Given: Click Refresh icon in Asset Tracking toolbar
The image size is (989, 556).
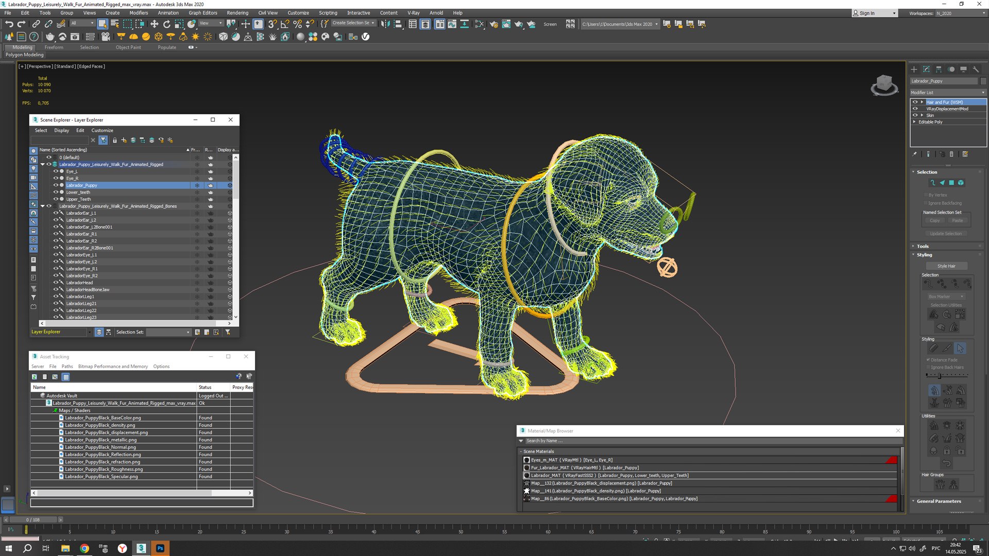Looking at the screenshot, I should (x=35, y=377).
